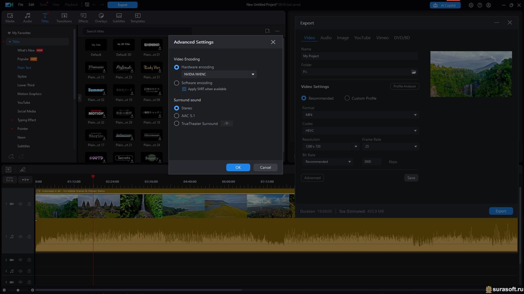The height and width of the screenshot is (294, 524).
Task: Click Export button at bottom of Export panel
Action: pyautogui.click(x=501, y=211)
